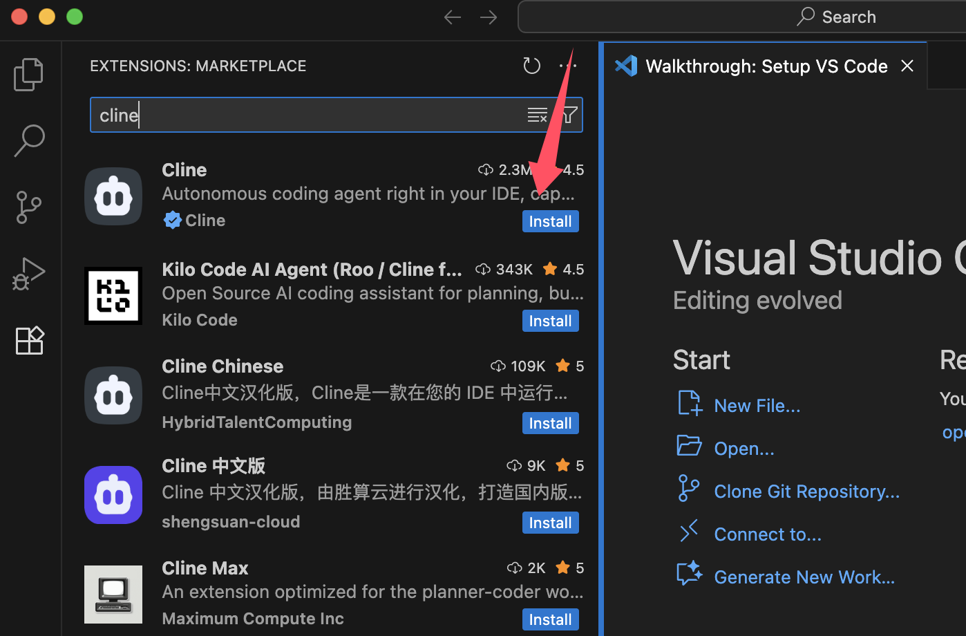The height and width of the screenshot is (636, 966).
Task: Click the Clone Git Repository branch icon
Action: (688, 489)
